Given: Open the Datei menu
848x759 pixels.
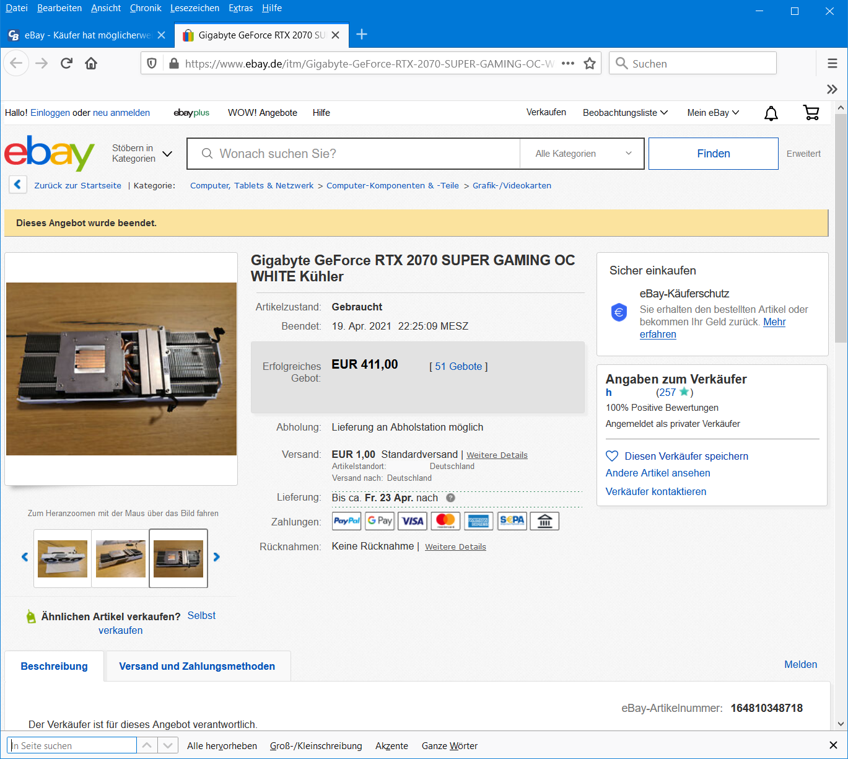Looking at the screenshot, I should pyautogui.click(x=17, y=8).
